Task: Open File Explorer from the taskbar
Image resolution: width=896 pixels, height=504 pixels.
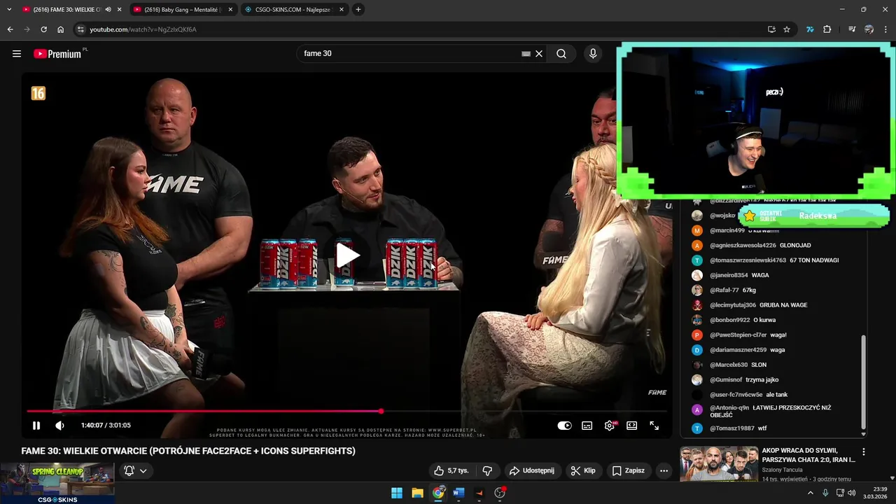Action: coord(417,493)
